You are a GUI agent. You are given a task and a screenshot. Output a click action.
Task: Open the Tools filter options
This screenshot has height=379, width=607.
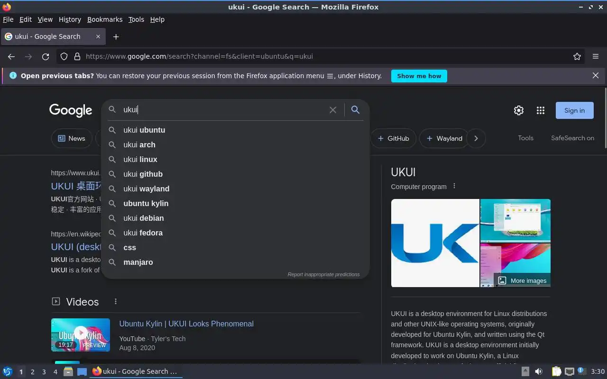(525, 138)
